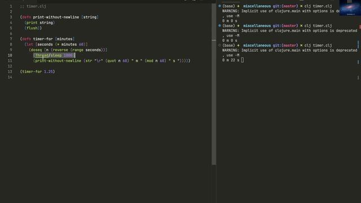Click the "[minutes]" parameter vector

65,39
